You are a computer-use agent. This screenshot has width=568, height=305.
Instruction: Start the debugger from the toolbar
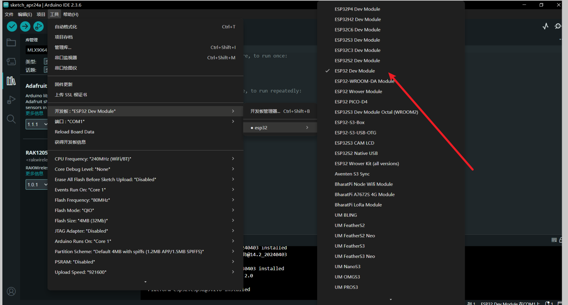coord(38,26)
